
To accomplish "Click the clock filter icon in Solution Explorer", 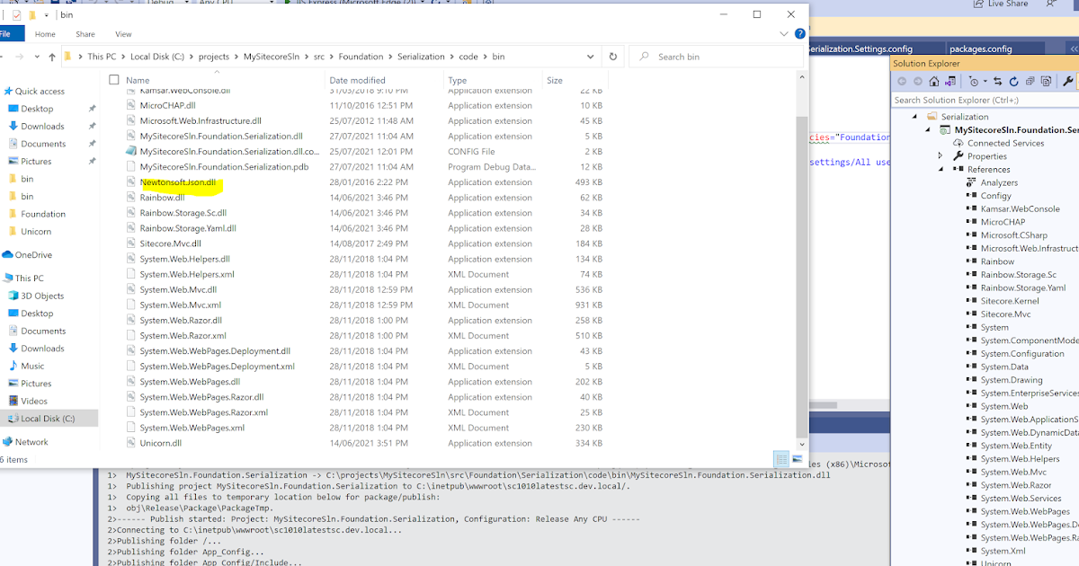I will click(975, 81).
